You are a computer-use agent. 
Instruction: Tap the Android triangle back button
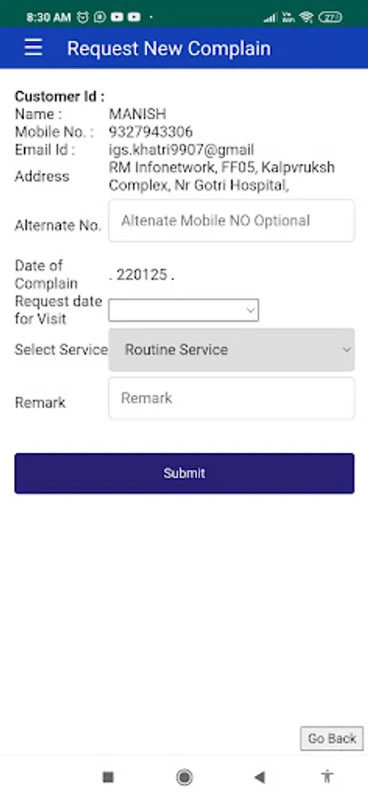(x=260, y=777)
